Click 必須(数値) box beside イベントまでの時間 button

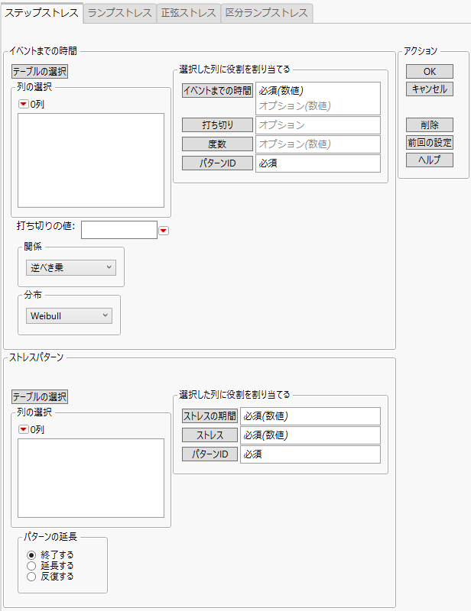click(318, 99)
